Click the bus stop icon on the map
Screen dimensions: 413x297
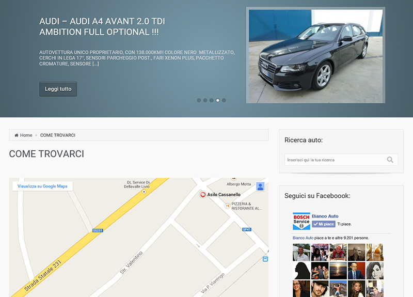click(265, 259)
